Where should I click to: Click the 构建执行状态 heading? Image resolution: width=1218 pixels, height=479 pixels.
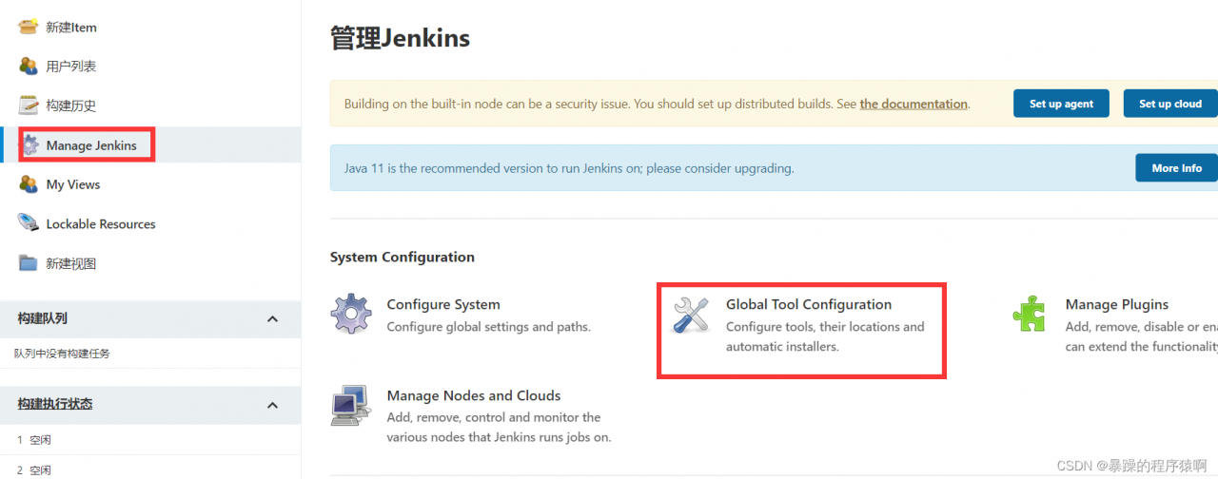54,405
